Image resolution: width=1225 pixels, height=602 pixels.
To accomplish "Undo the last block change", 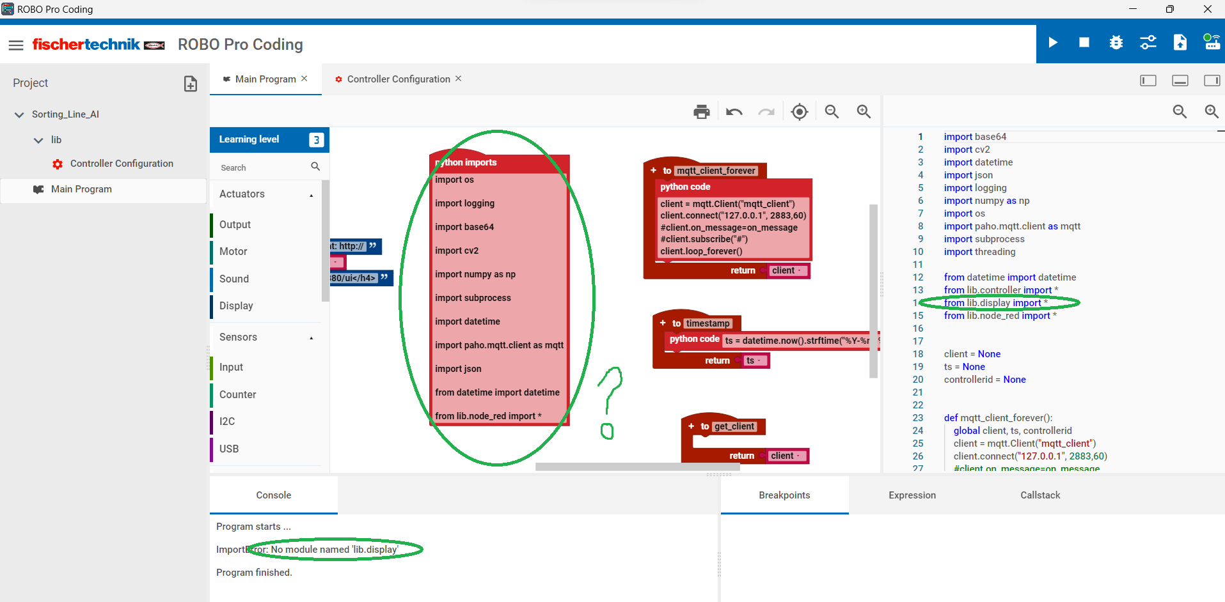I will pyautogui.click(x=734, y=112).
